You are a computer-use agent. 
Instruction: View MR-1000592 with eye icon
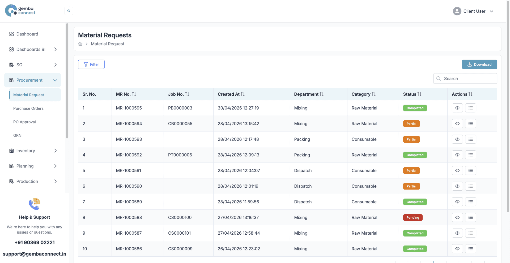(457, 155)
